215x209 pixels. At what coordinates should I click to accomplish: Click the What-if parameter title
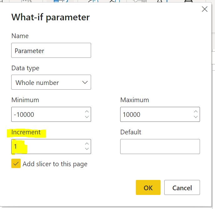[50, 17]
